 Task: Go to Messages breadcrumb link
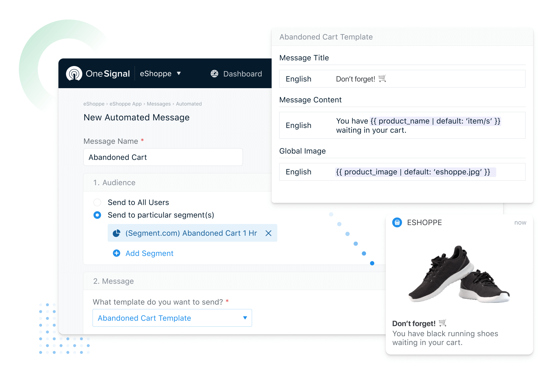(159, 104)
